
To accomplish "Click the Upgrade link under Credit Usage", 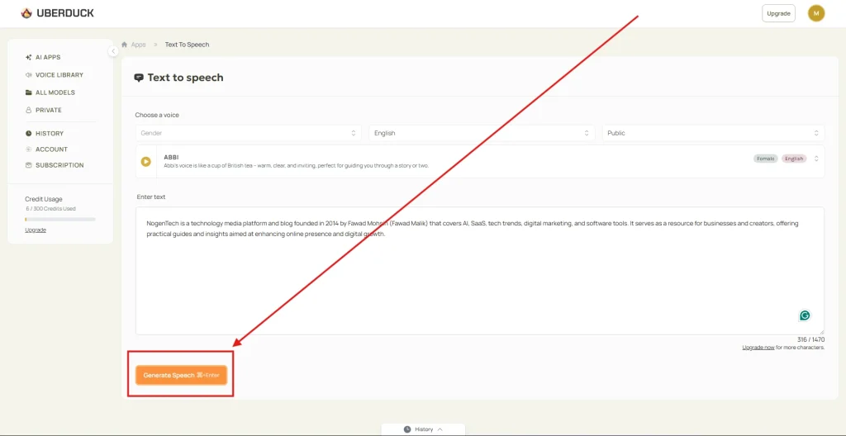I will coord(36,230).
